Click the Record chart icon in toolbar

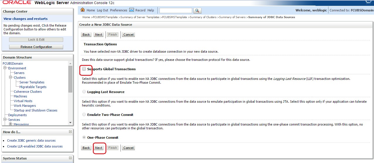click(132, 10)
